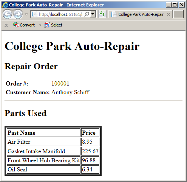Maximize the Internet Explorer window
Image resolution: width=187 pixels, height=182 pixels.
175,5
